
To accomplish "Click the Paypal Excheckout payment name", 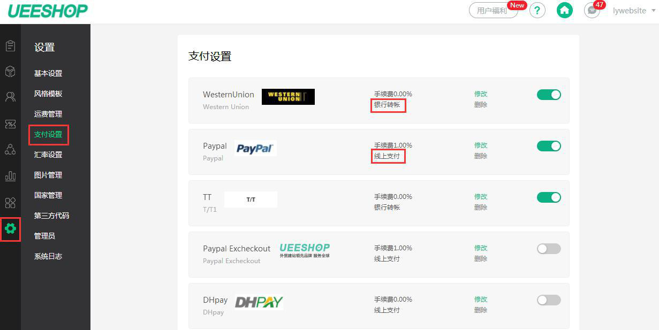I will pyautogui.click(x=237, y=249).
